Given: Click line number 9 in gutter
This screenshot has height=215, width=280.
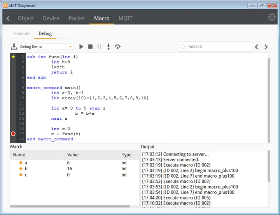Looking at the screenshot, I should pyautogui.click(x=23, y=93).
